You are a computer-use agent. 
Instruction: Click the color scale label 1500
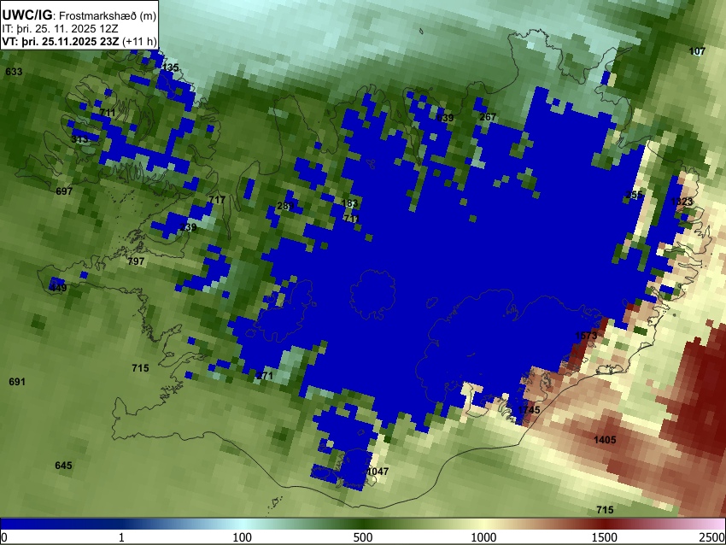605,537
